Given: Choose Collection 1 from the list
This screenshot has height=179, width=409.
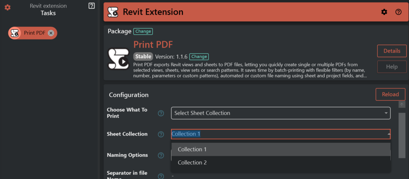Looking at the screenshot, I should [x=192, y=149].
